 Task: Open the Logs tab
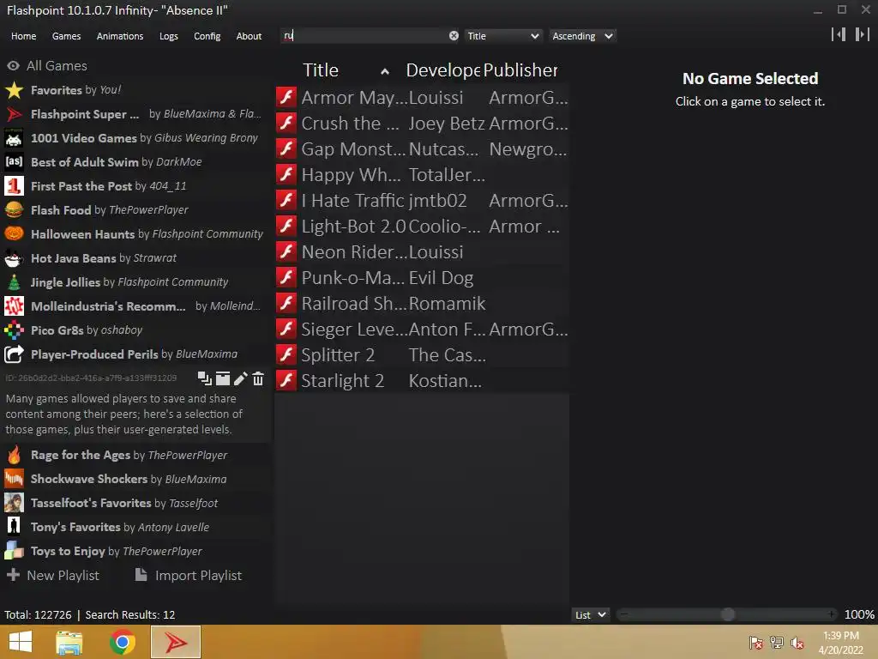point(169,36)
